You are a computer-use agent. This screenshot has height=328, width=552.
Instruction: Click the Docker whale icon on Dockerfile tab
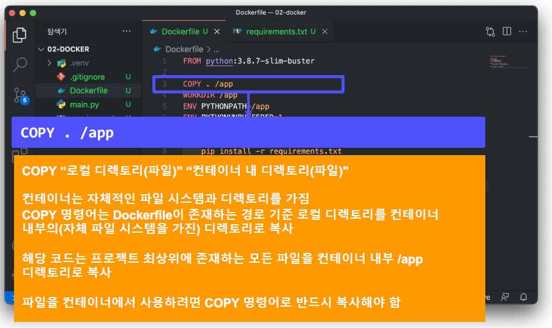(x=154, y=32)
